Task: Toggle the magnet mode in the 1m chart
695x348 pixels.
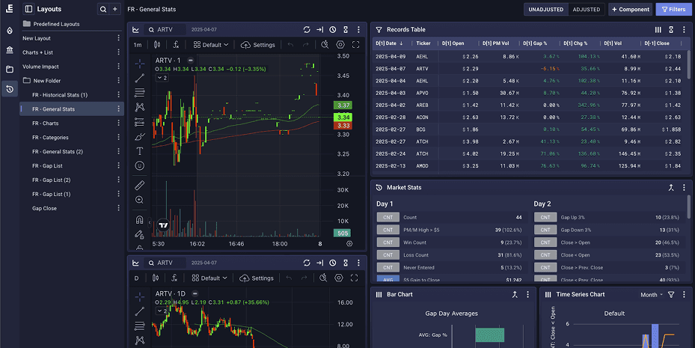Action: click(x=140, y=220)
